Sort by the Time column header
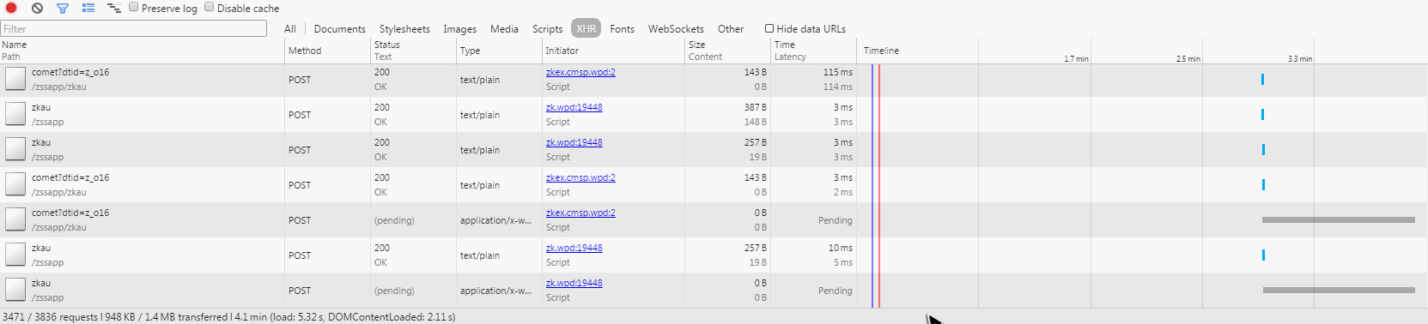 pos(814,51)
